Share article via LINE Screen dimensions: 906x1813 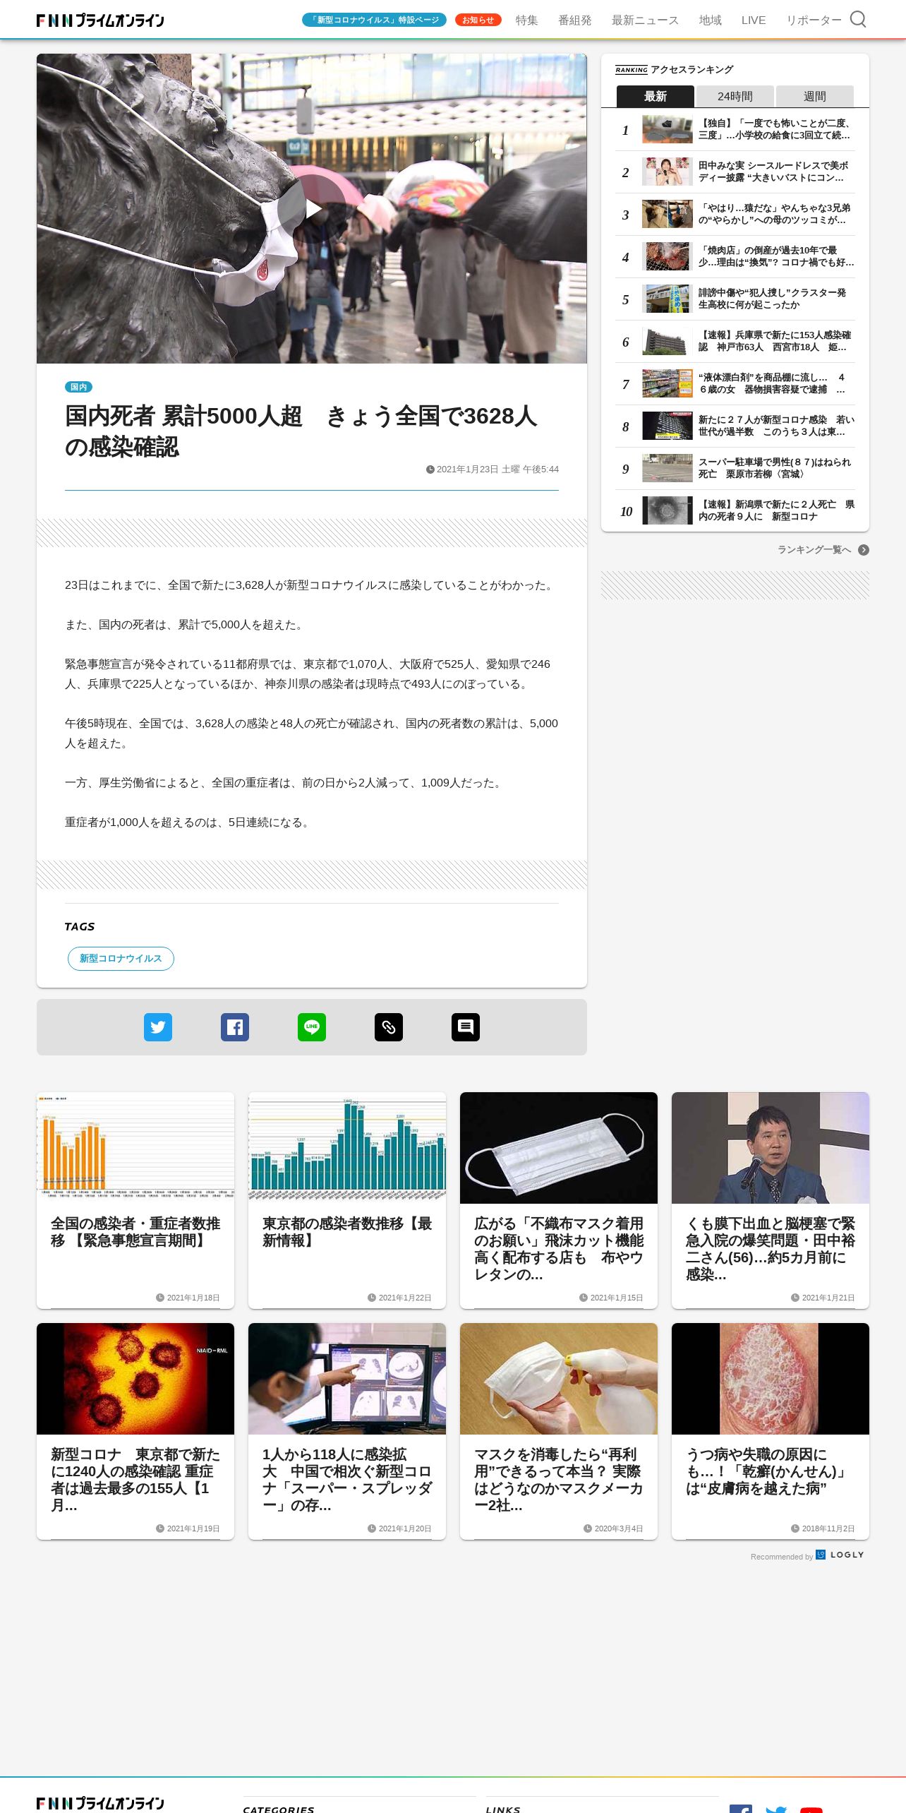[312, 1027]
